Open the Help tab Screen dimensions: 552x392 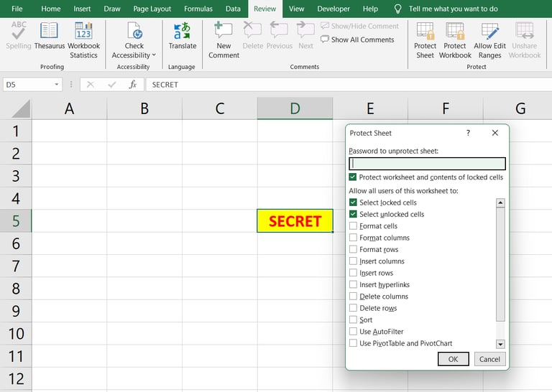[370, 9]
